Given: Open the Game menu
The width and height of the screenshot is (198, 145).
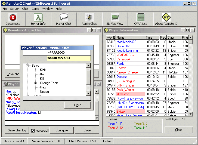Looking at the screenshot, I should [x=35, y=9].
